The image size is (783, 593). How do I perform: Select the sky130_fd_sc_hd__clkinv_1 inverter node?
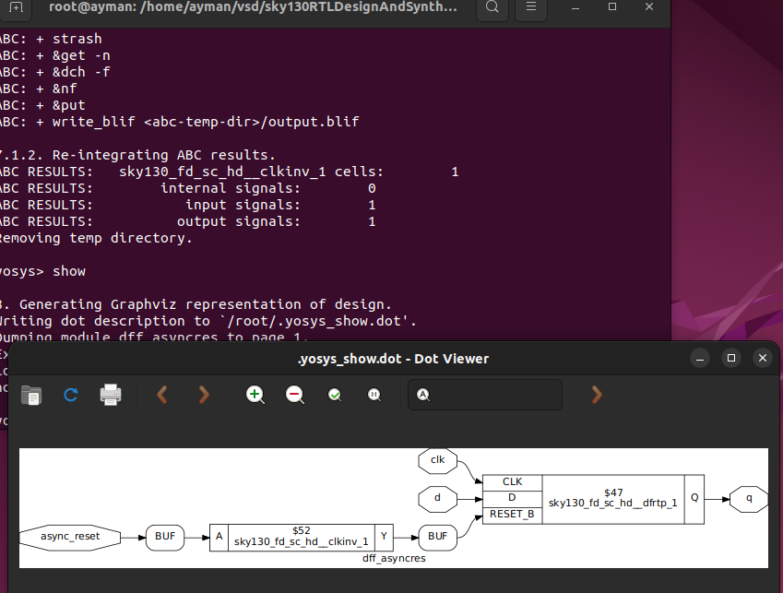300,537
